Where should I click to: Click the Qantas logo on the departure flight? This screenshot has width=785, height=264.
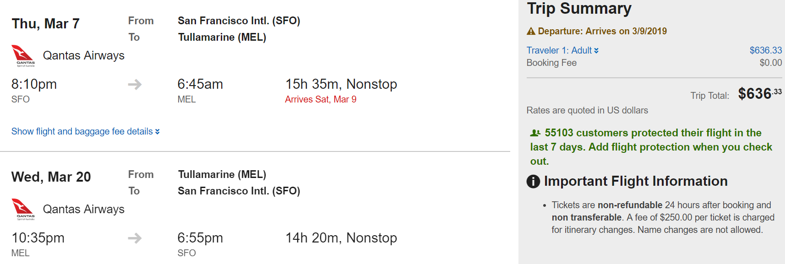(23, 55)
